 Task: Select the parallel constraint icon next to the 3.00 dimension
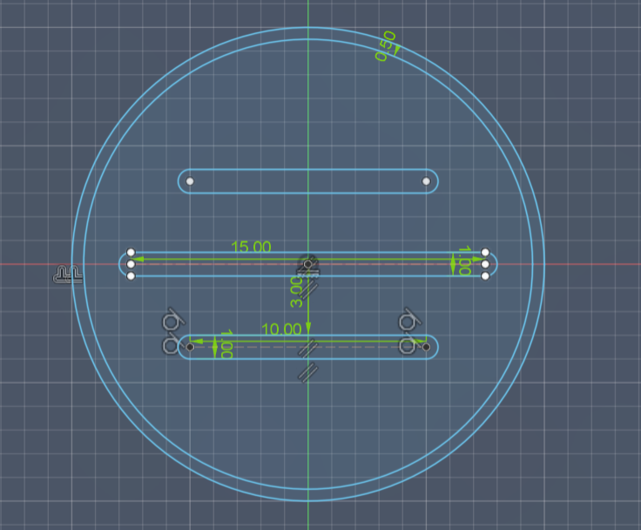point(312,289)
